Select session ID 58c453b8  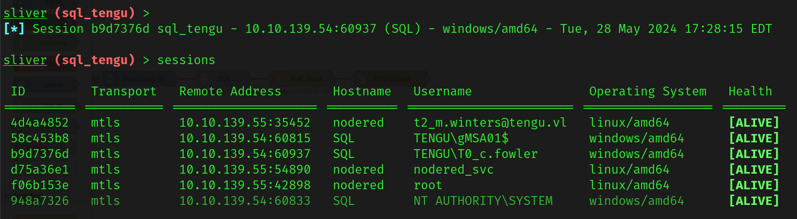pyautogui.click(x=40, y=139)
